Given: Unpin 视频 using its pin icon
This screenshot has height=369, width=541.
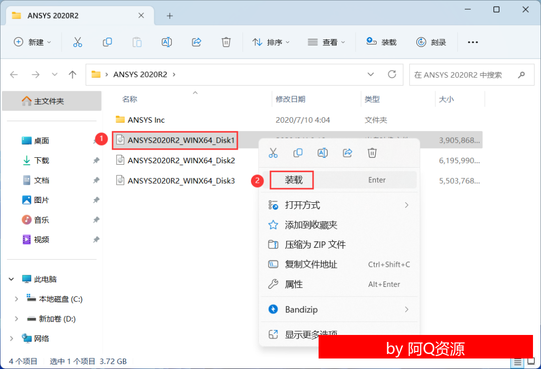Looking at the screenshot, I should [96, 239].
